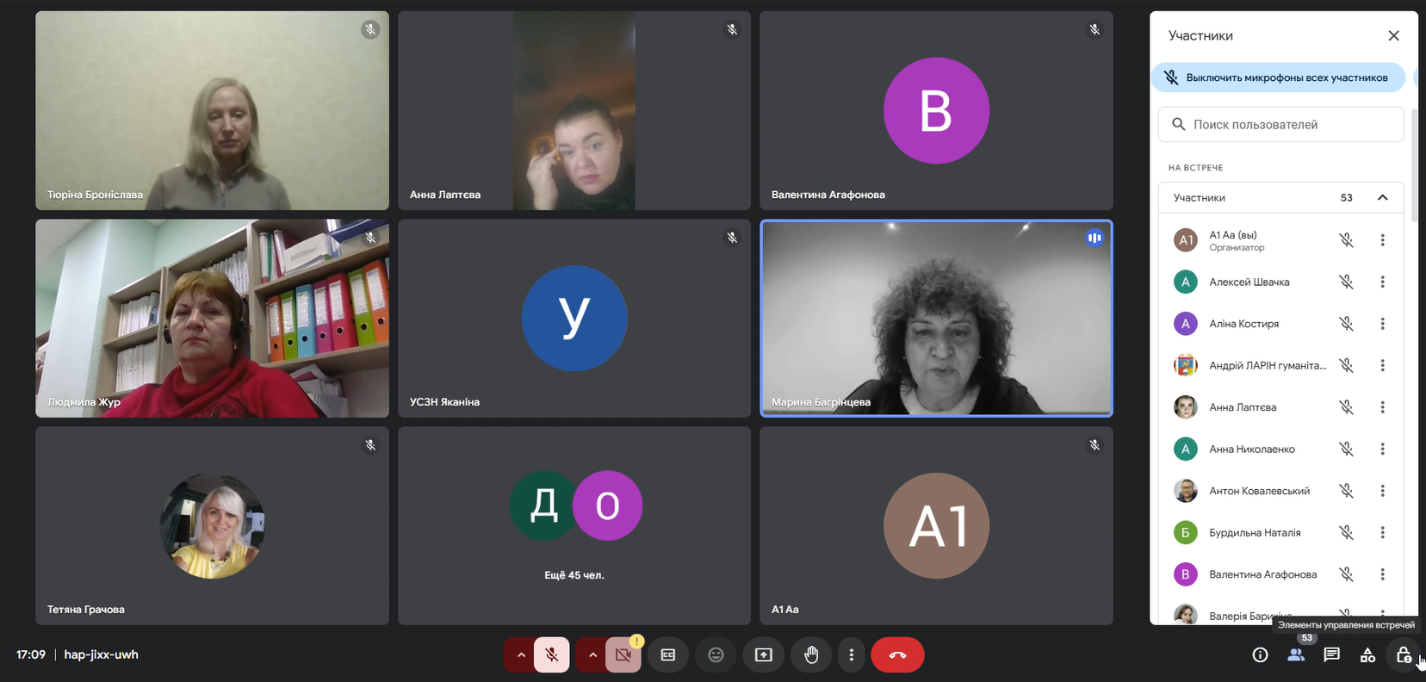Image resolution: width=1426 pixels, height=682 pixels.
Task: Open the emoji reactions button
Action: pyautogui.click(x=716, y=655)
